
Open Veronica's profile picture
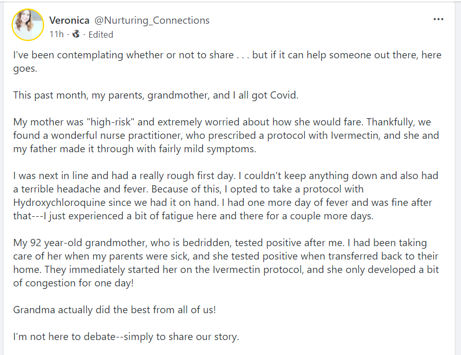coord(27,25)
